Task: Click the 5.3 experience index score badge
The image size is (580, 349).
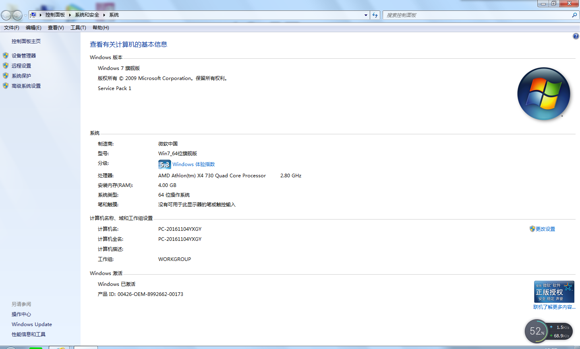Action: coord(165,164)
